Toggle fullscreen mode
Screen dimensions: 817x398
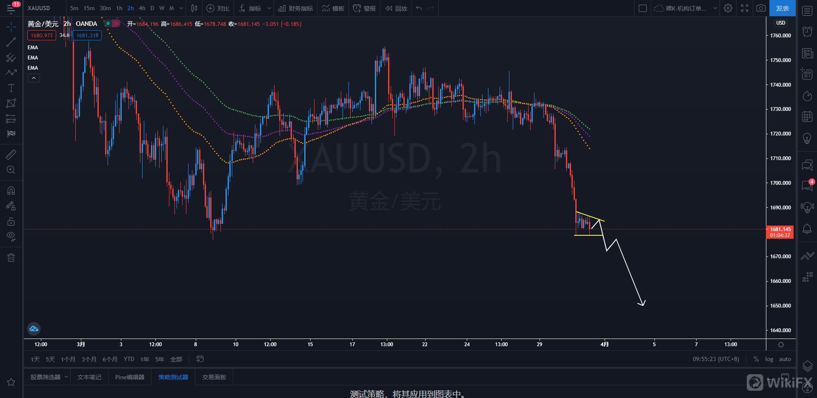point(745,8)
